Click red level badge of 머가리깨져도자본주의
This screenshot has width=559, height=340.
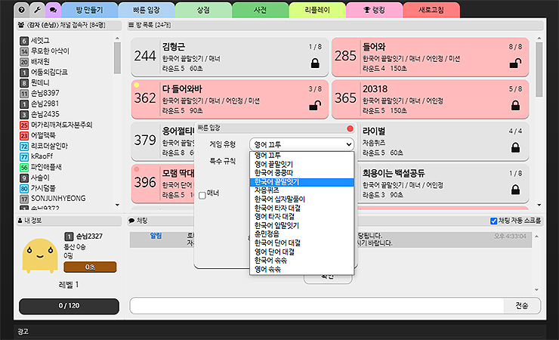24,125
